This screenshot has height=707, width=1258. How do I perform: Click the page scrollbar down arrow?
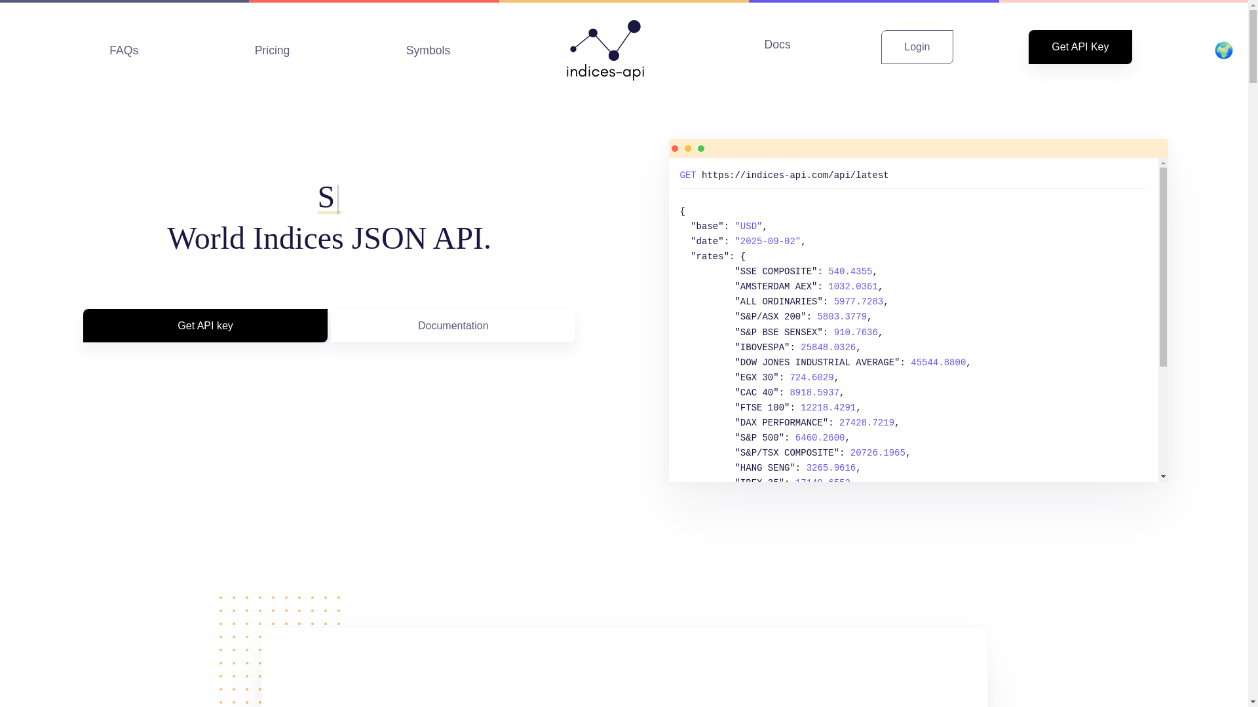click(x=1253, y=702)
